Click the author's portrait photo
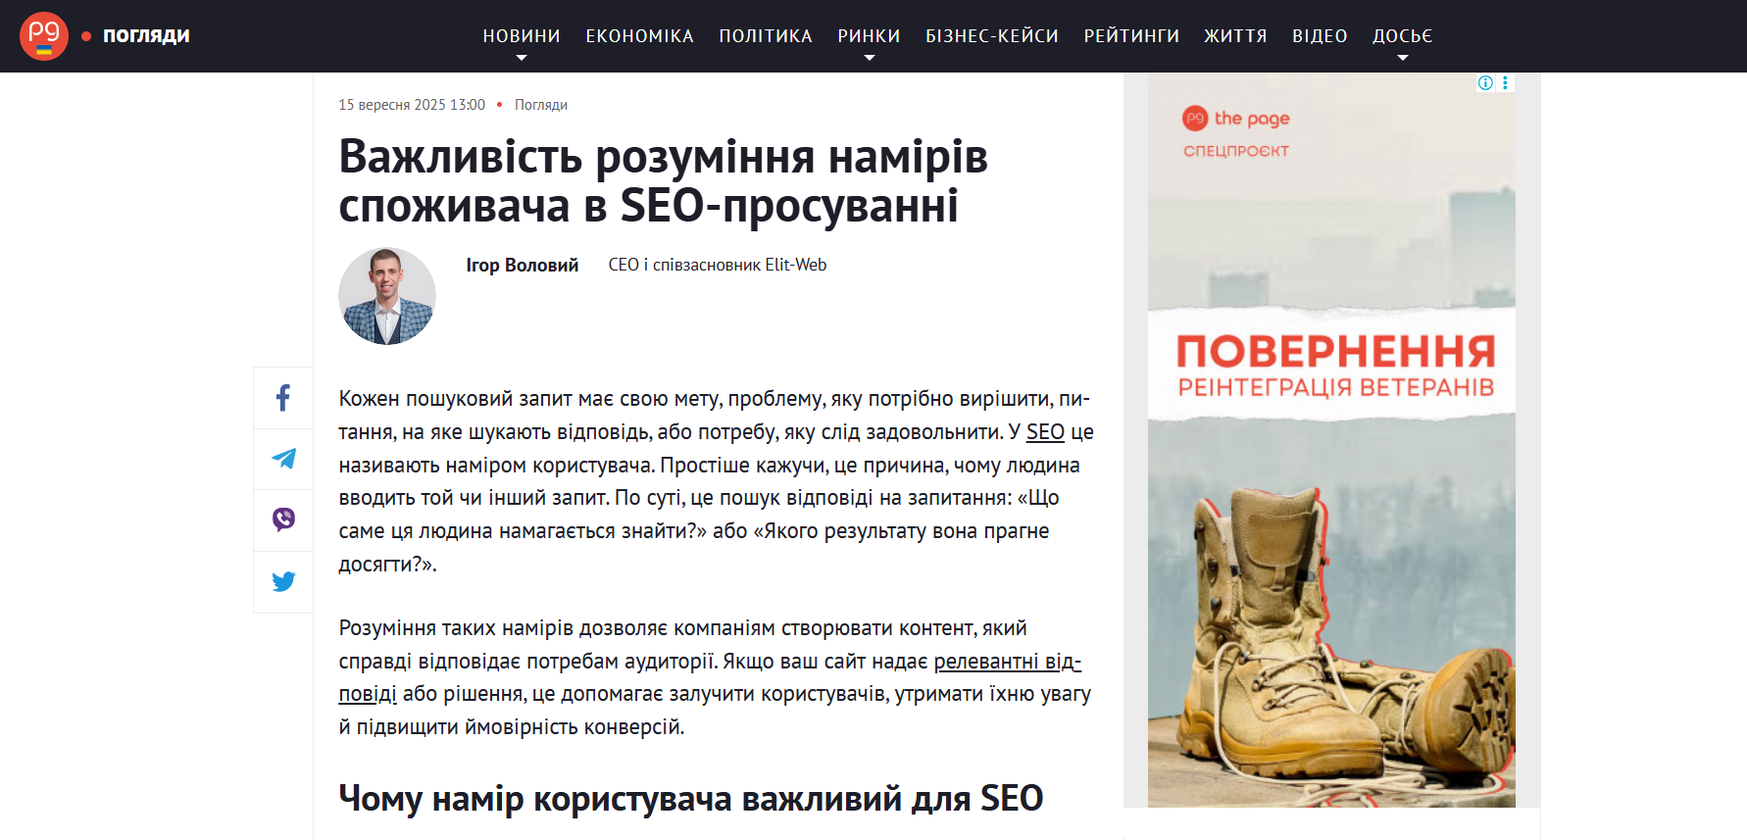 point(387,296)
